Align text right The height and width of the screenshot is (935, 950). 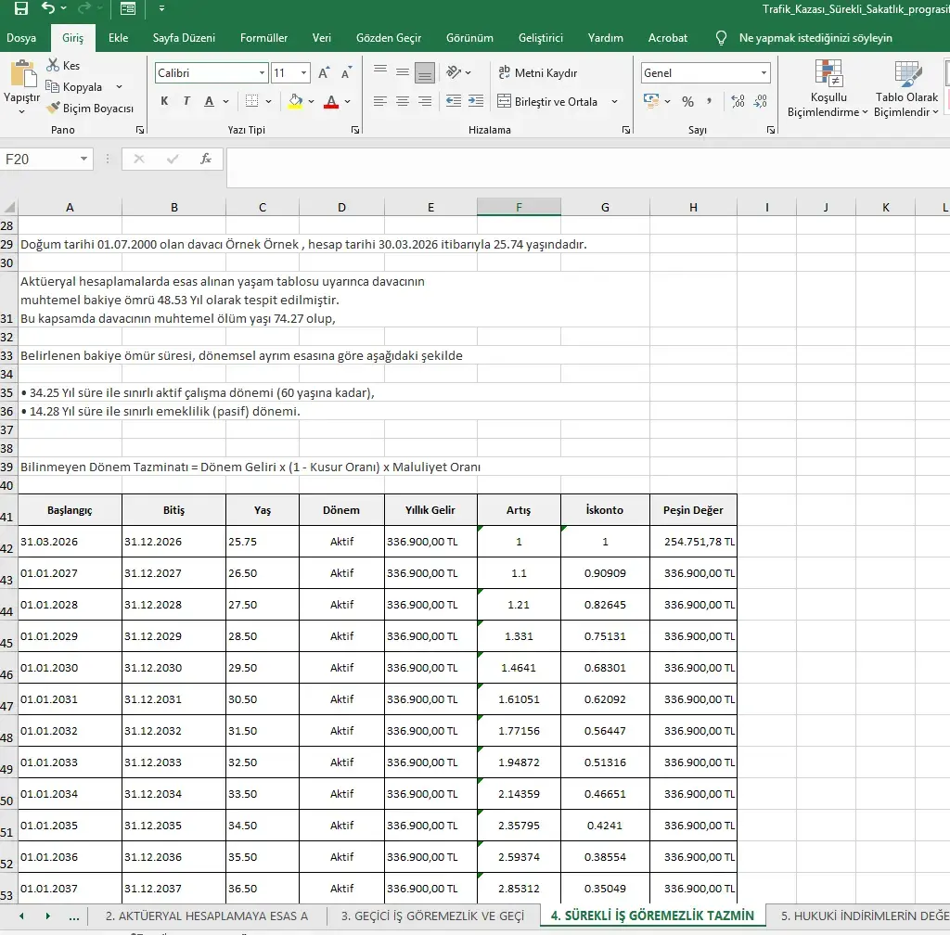click(425, 101)
